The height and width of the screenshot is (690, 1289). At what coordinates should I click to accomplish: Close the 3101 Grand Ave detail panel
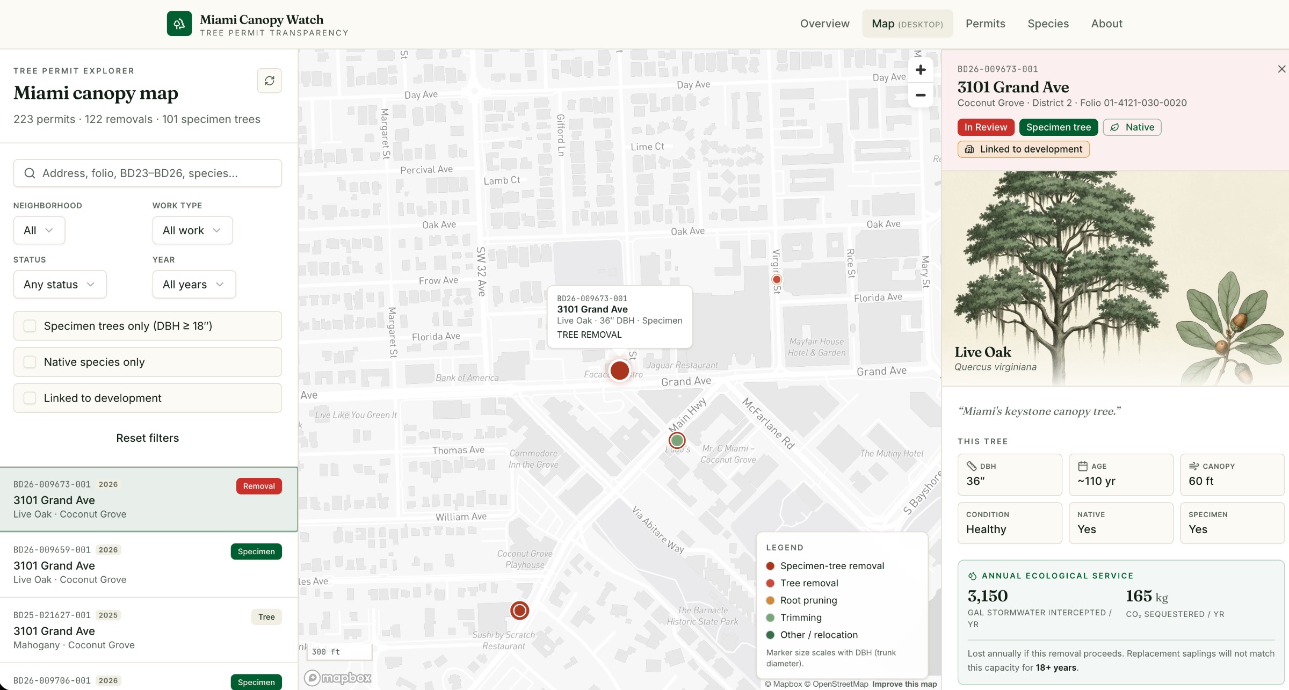pyautogui.click(x=1281, y=69)
